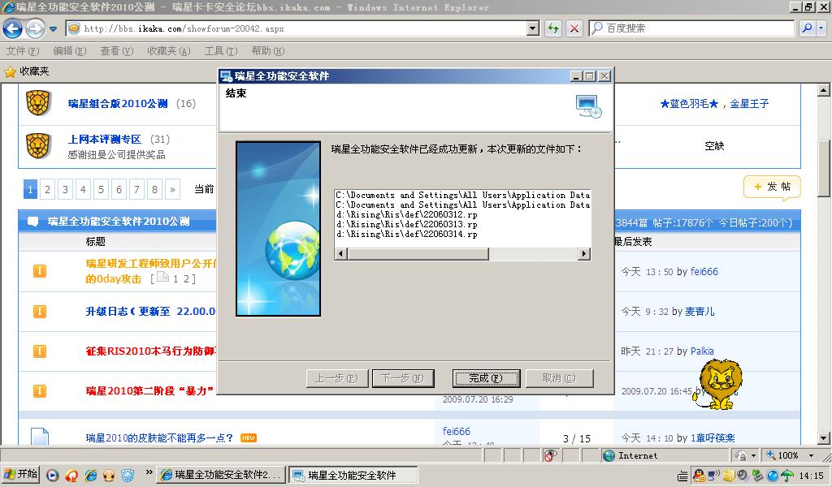
Task: Click right arrow of file list scrollbar
Action: (x=584, y=254)
